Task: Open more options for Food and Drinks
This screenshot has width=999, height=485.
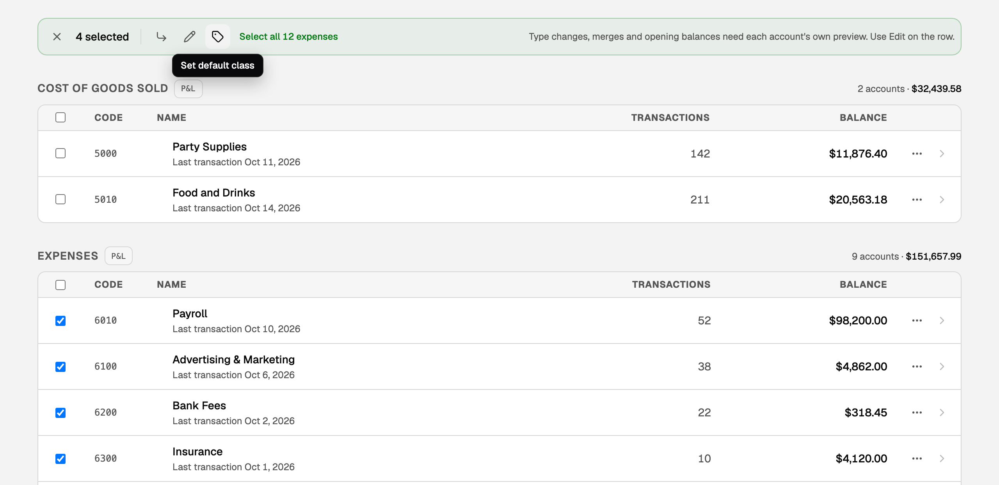Action: pos(917,200)
